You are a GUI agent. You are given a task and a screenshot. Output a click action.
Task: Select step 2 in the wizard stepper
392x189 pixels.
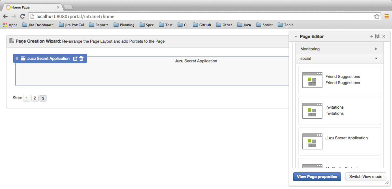pyautogui.click(x=35, y=98)
